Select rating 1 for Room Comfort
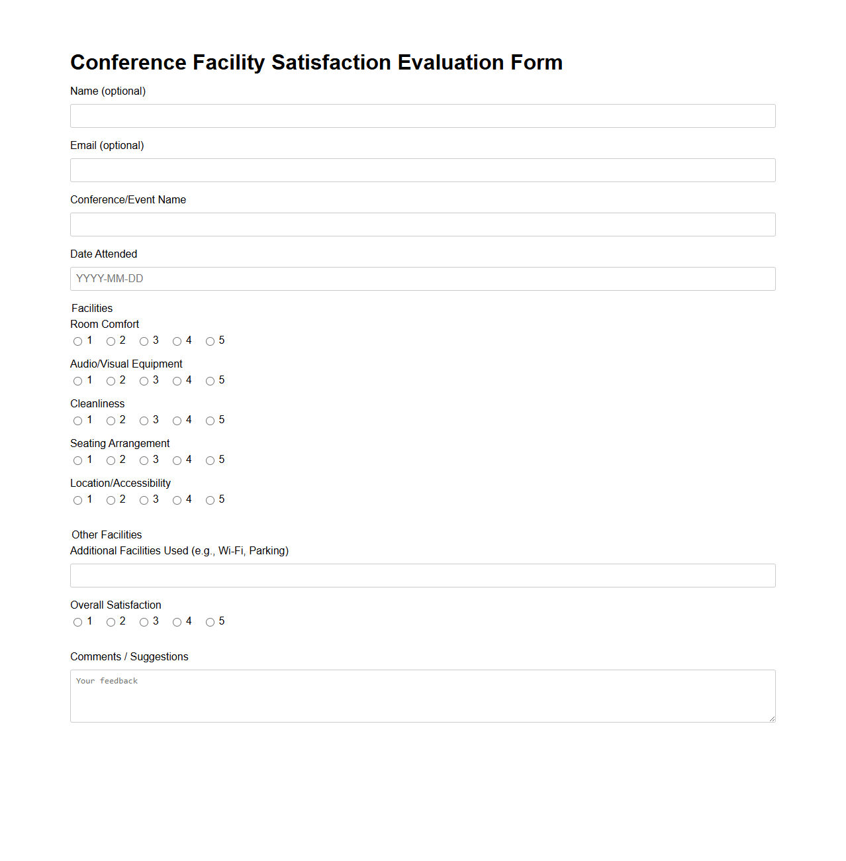The height and width of the screenshot is (861, 846). click(x=77, y=341)
